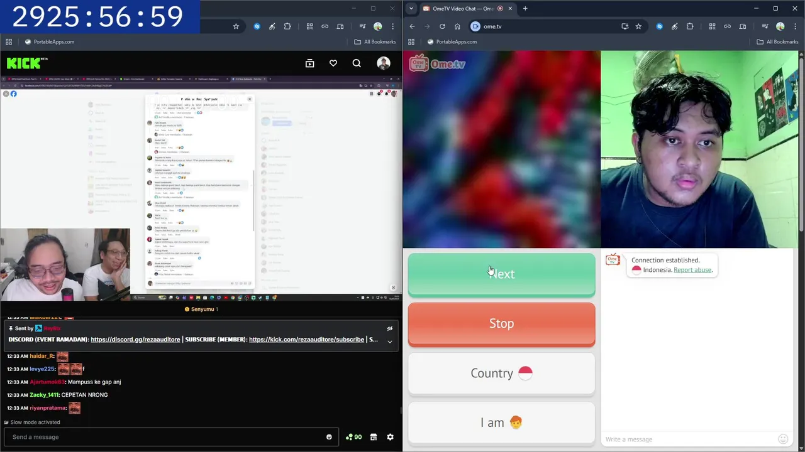Viewport: 805px width, 452px height.
Task: Open the blue Shazam-like extension in the OmeTV window
Action: click(x=659, y=26)
